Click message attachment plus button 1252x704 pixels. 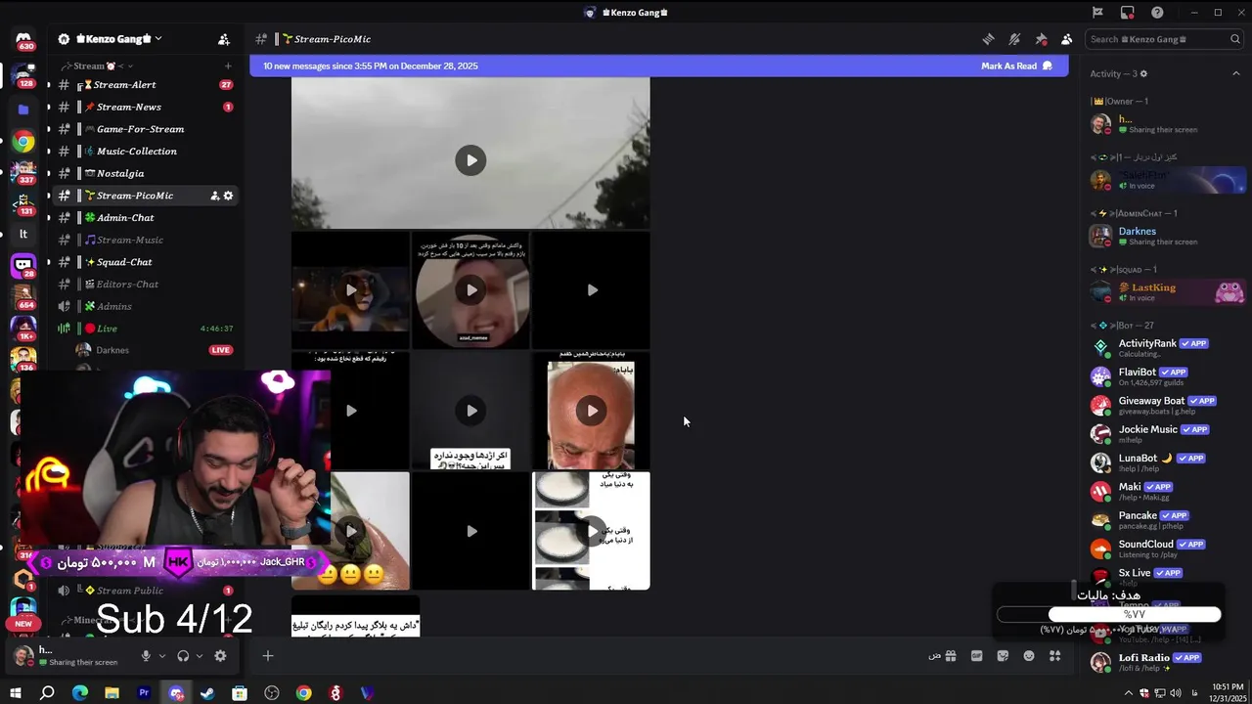(268, 656)
